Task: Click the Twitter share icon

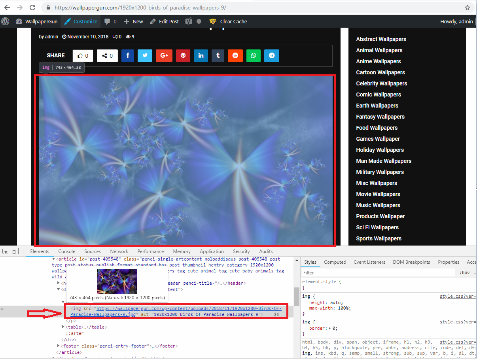Action: [145, 56]
